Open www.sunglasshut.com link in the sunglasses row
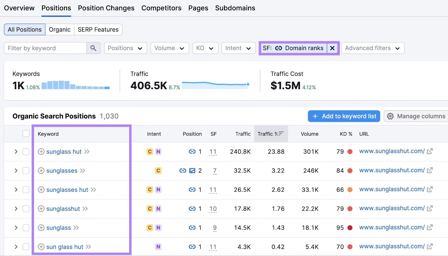This screenshot has height=256, width=448. click(x=391, y=170)
